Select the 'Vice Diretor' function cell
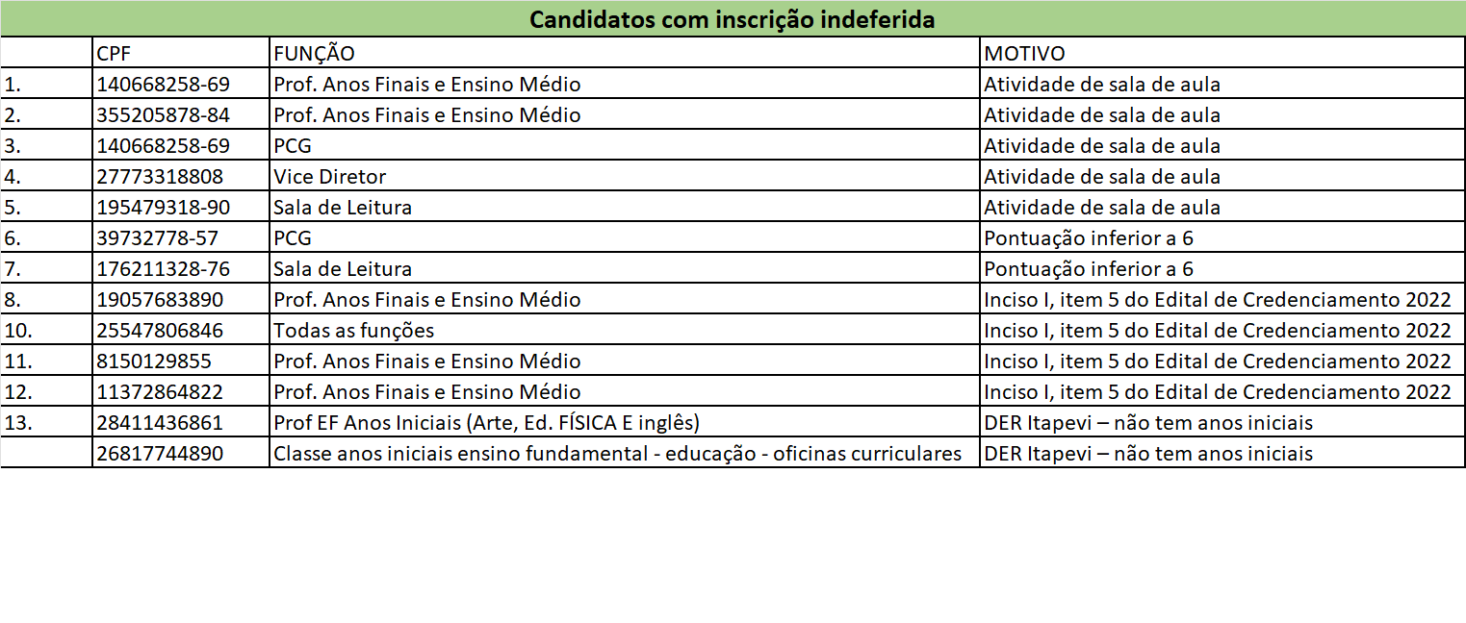1466x623 pixels. (x=625, y=176)
